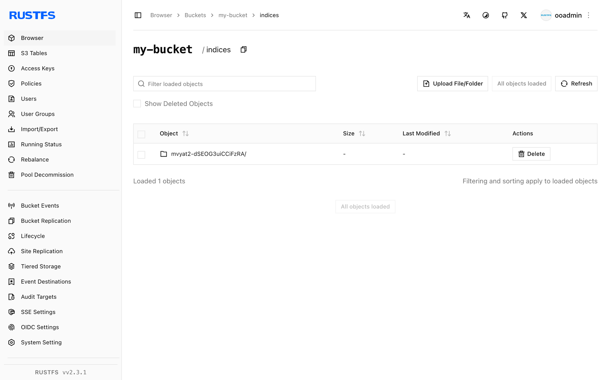Delete the mvyat2-dSEOG3uiCCiFzRA folder
Screen dimensions: 609x380
coord(531,154)
